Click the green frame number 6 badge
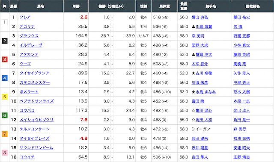Viewport: 274px width, 162px height. [x=5, y=115]
